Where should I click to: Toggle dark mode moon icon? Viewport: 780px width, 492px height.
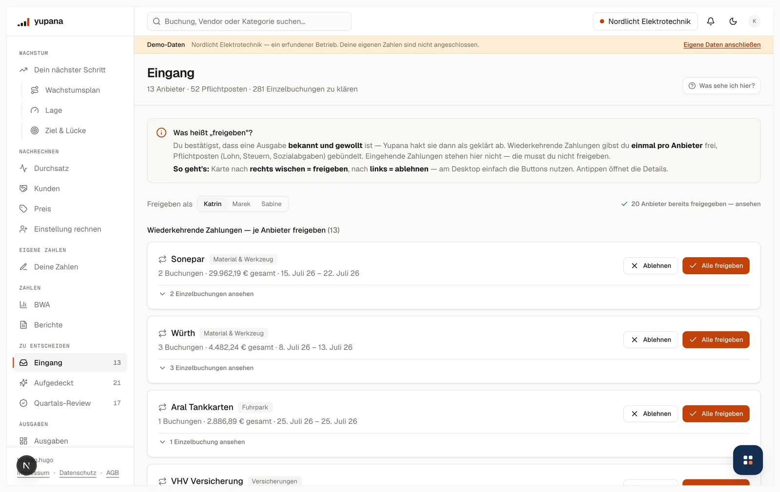[x=733, y=21]
